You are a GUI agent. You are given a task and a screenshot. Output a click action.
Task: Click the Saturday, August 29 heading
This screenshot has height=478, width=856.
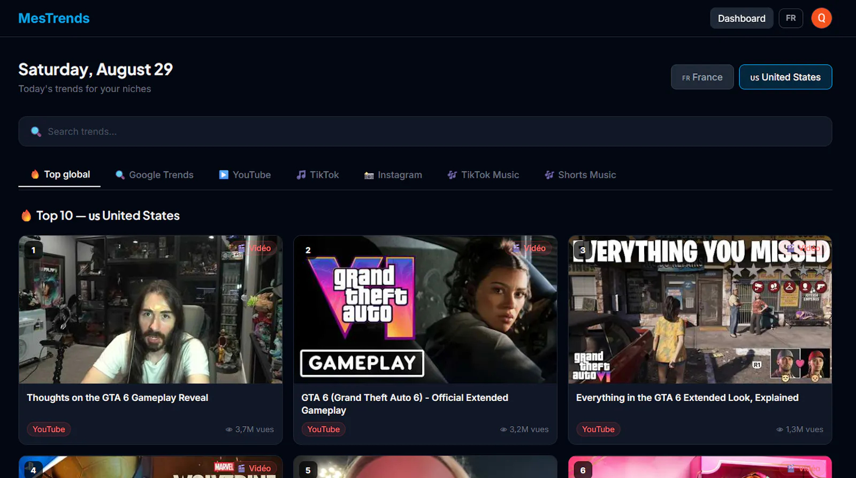96,70
